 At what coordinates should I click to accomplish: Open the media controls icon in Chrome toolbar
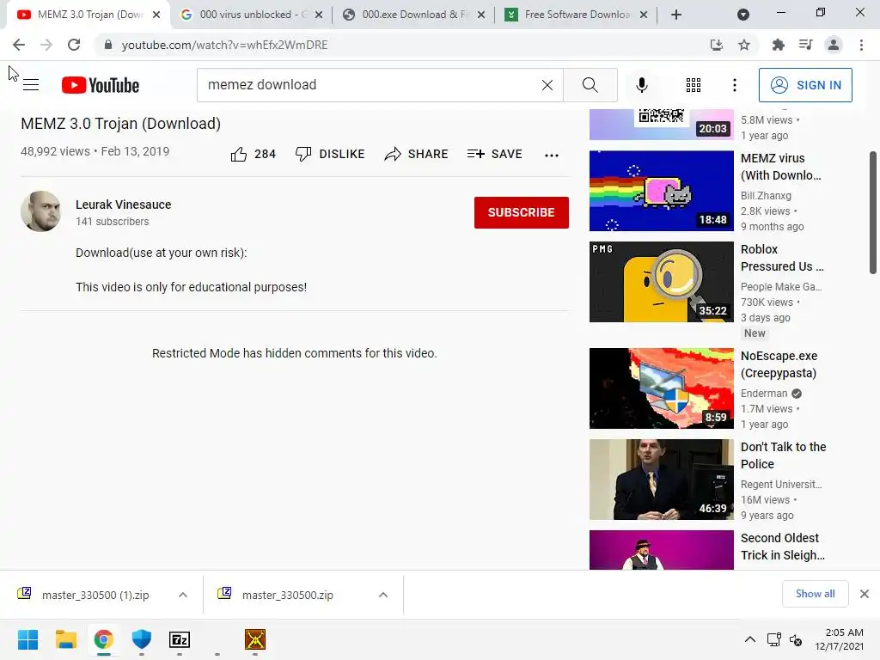806,45
